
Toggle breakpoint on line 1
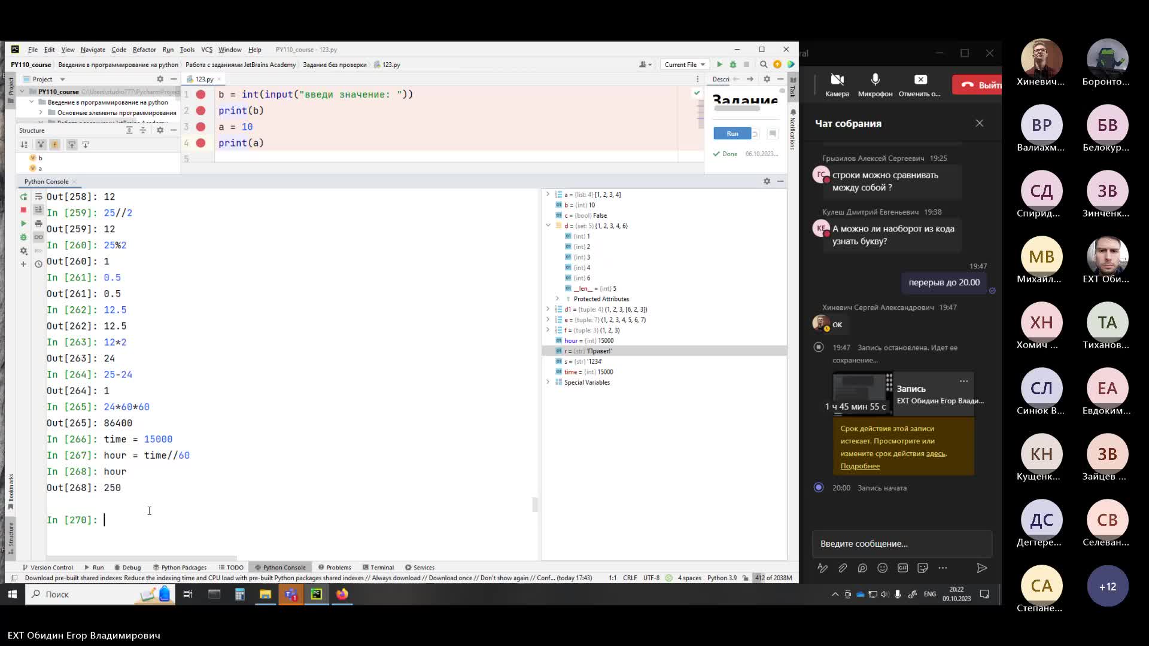pos(201,95)
